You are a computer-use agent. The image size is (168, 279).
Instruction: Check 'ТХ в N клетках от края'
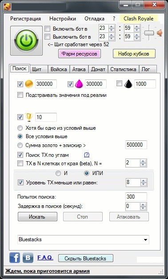tap(20, 163)
